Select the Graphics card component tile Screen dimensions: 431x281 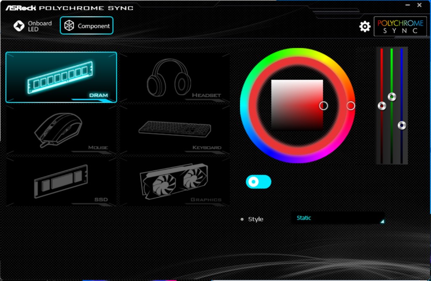pyautogui.click(x=175, y=182)
